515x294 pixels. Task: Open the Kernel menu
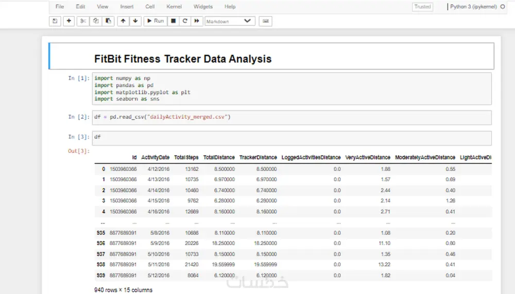point(174,7)
